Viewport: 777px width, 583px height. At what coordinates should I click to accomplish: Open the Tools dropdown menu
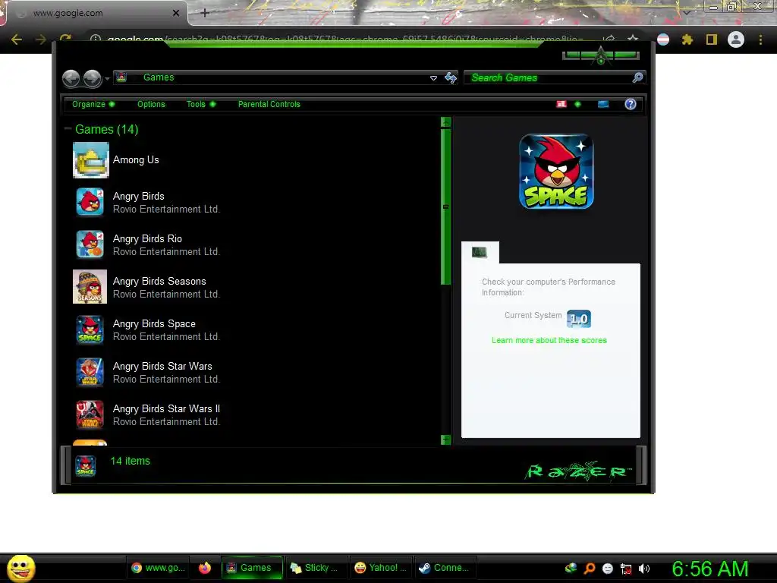pos(200,104)
